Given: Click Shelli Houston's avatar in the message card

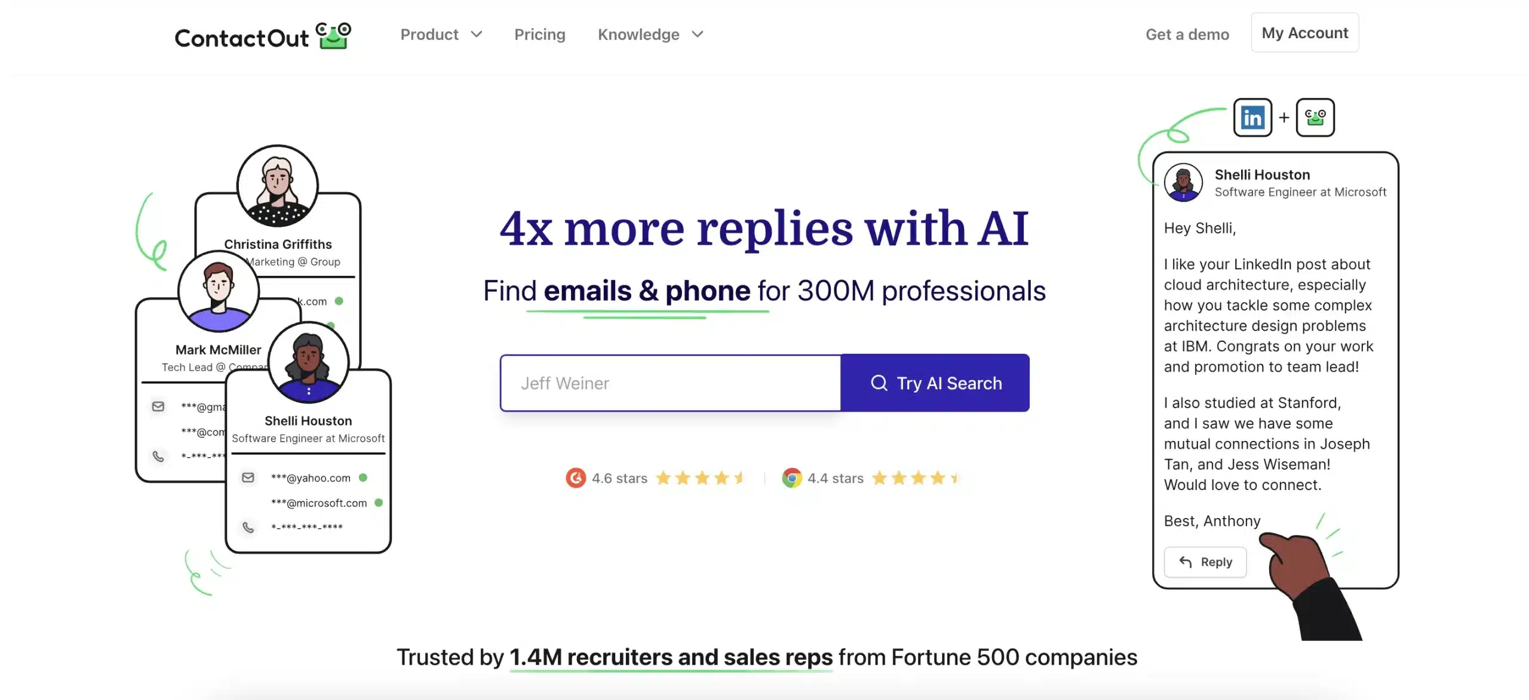Looking at the screenshot, I should [x=1183, y=183].
